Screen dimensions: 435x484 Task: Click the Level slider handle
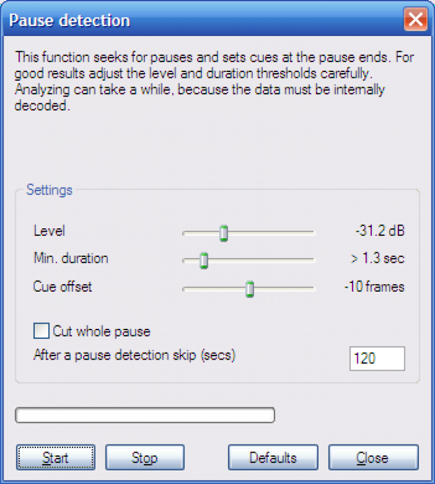pyautogui.click(x=223, y=233)
